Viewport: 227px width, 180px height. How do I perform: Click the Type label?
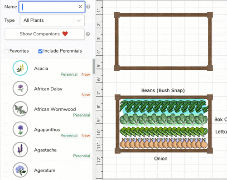(10, 20)
